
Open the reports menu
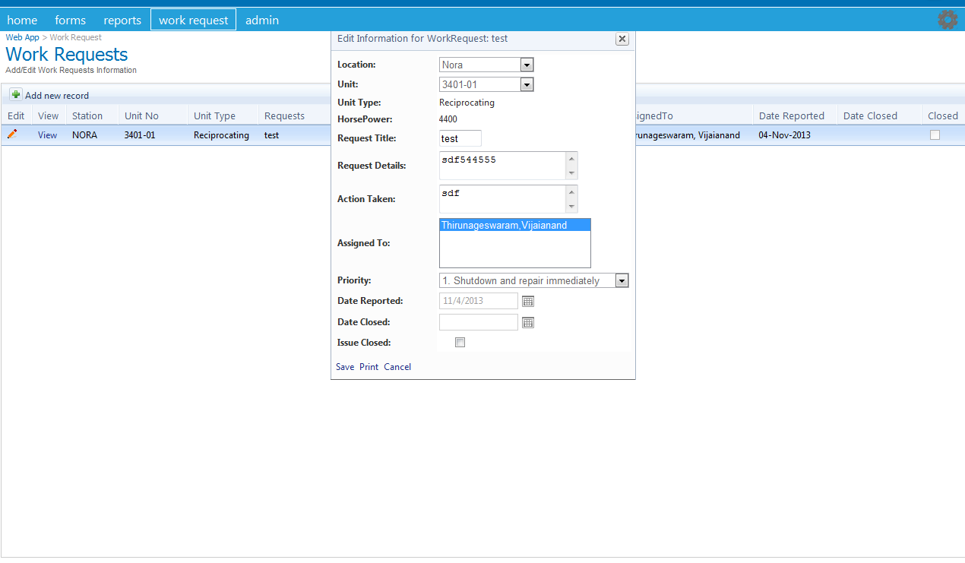(122, 20)
